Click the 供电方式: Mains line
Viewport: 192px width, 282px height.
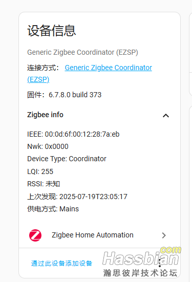click(x=53, y=209)
